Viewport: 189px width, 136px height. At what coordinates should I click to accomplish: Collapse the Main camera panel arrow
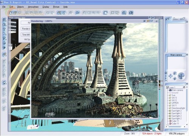tap(187, 55)
